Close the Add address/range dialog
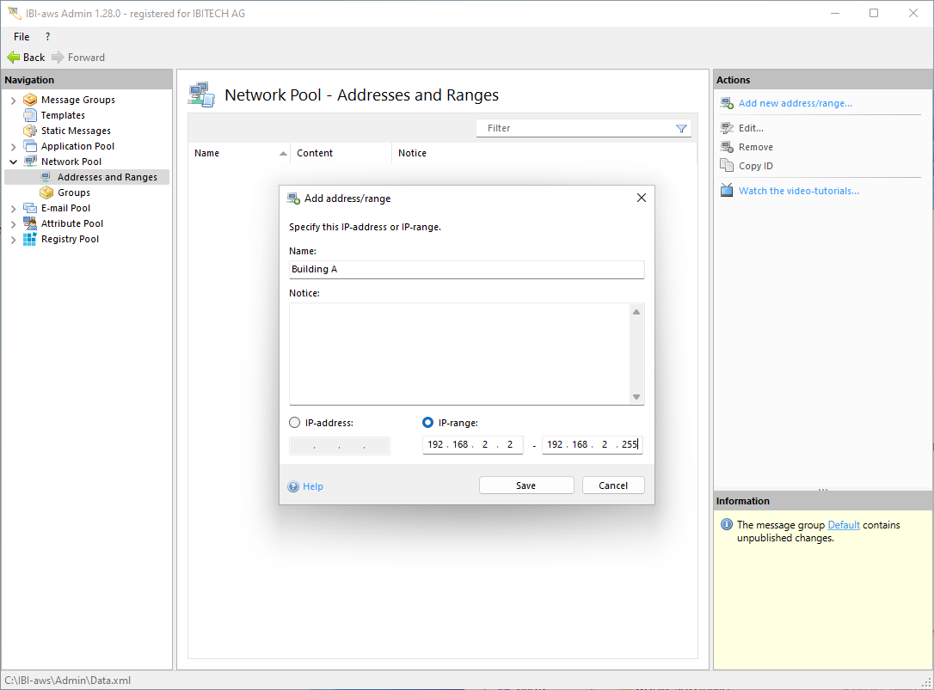The width and height of the screenshot is (934, 690). 641,198
